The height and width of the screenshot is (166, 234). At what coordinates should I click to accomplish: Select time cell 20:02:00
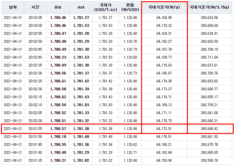(x=35, y=121)
